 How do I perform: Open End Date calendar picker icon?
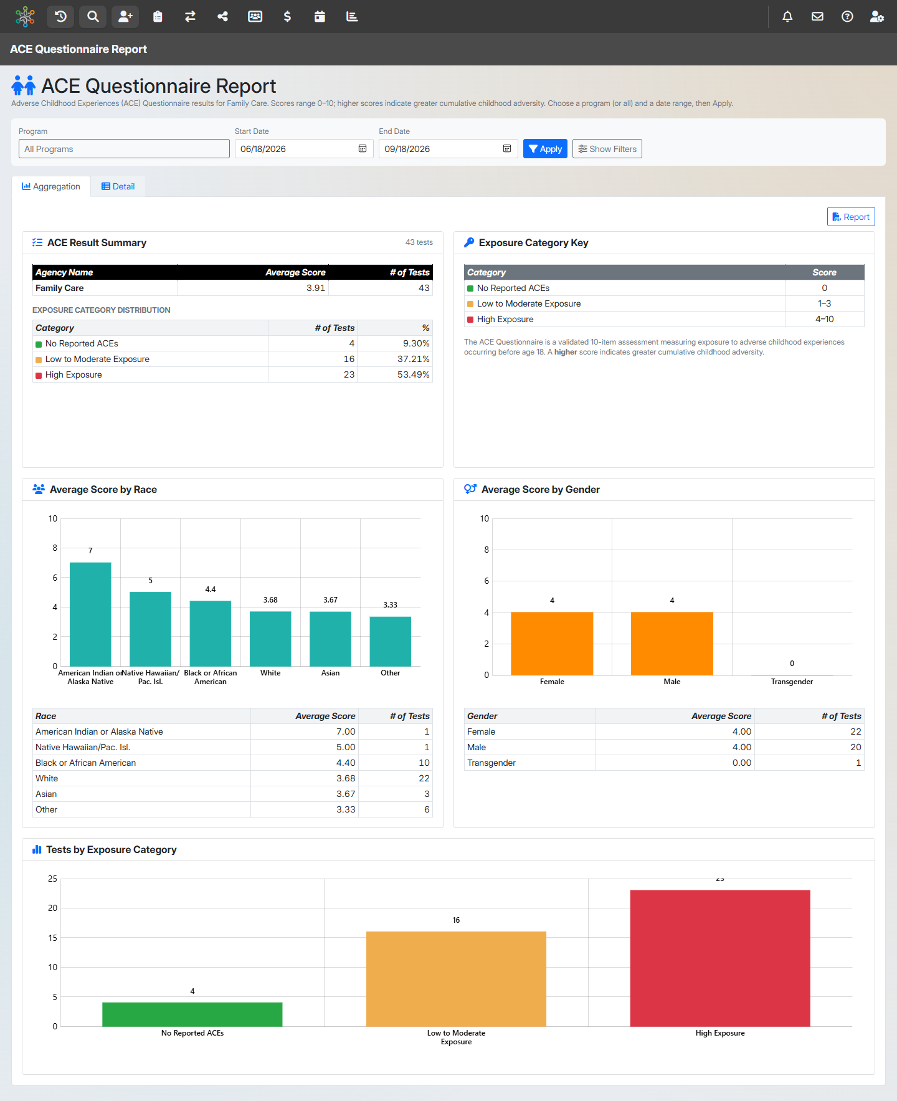(x=507, y=149)
